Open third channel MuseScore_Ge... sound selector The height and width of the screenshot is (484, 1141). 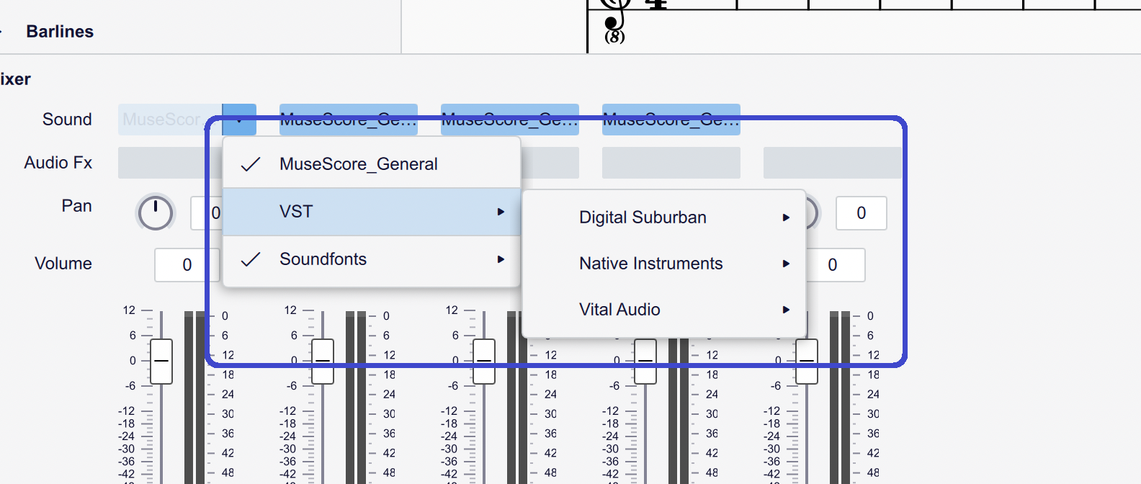[510, 120]
